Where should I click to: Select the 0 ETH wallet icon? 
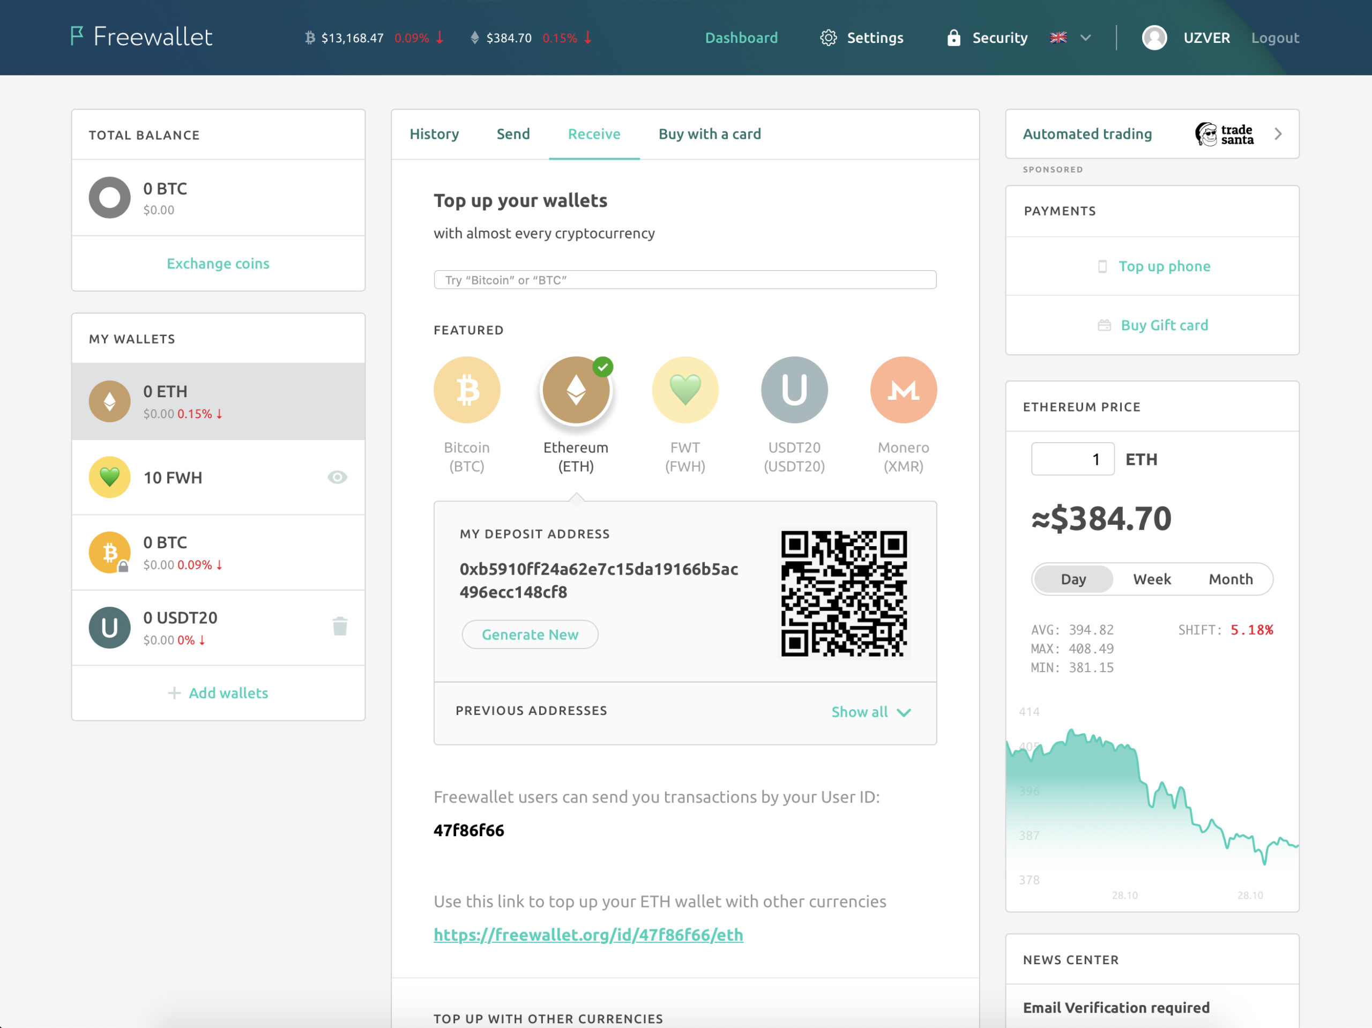tap(110, 401)
